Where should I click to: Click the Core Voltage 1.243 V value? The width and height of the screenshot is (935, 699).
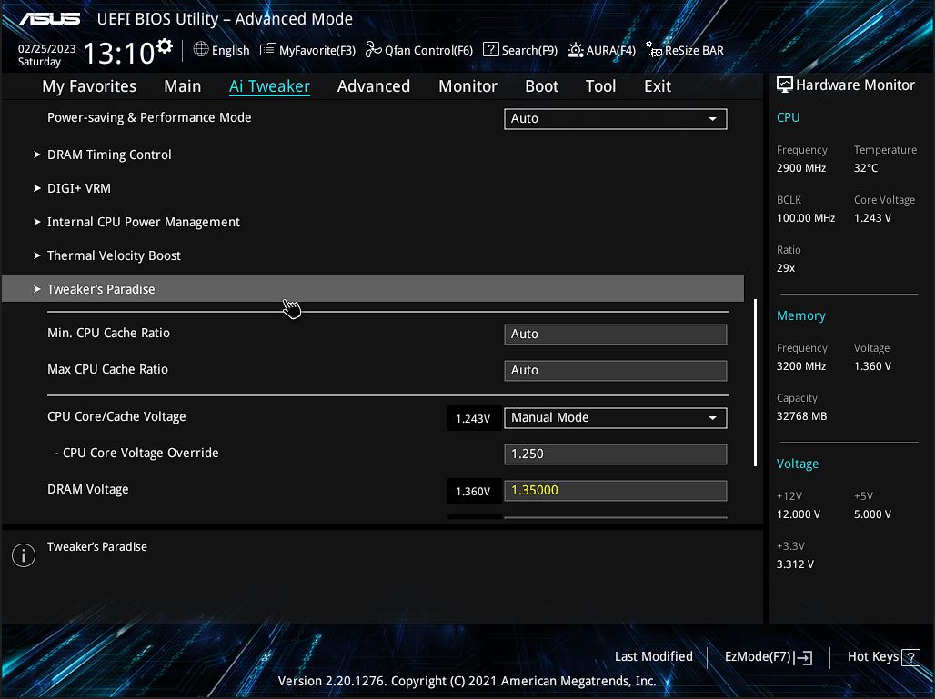coord(872,218)
